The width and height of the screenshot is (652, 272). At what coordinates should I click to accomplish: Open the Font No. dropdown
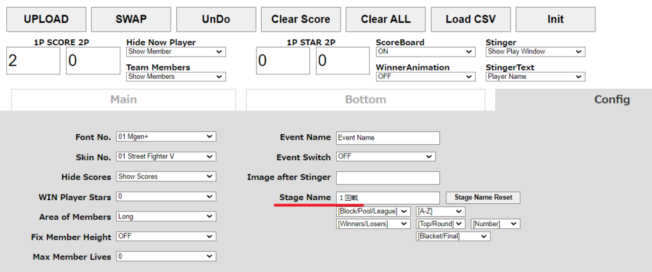(x=166, y=136)
